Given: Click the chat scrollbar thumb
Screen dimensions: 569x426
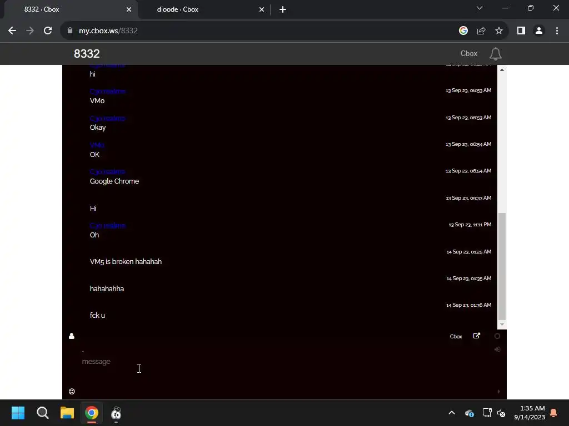Looking at the screenshot, I should [502, 266].
